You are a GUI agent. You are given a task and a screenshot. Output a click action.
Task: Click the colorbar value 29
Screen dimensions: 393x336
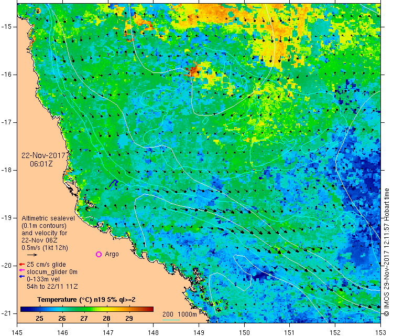coord(129,319)
